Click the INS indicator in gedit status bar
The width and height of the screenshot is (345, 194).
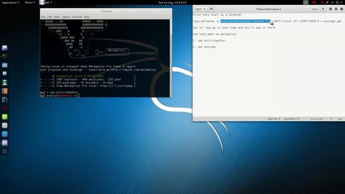(340, 119)
